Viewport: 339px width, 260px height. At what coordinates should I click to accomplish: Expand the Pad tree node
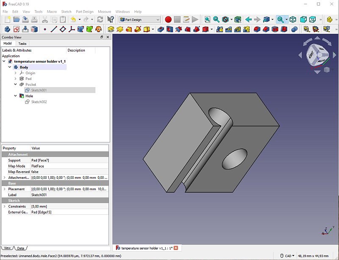click(15, 79)
